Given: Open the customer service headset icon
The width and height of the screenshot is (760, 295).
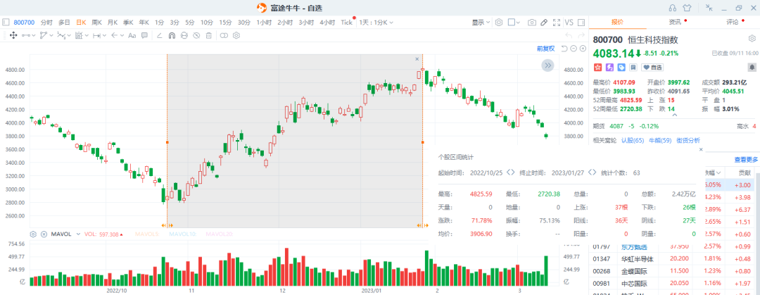Looking at the screenshot, I should coord(672,7).
